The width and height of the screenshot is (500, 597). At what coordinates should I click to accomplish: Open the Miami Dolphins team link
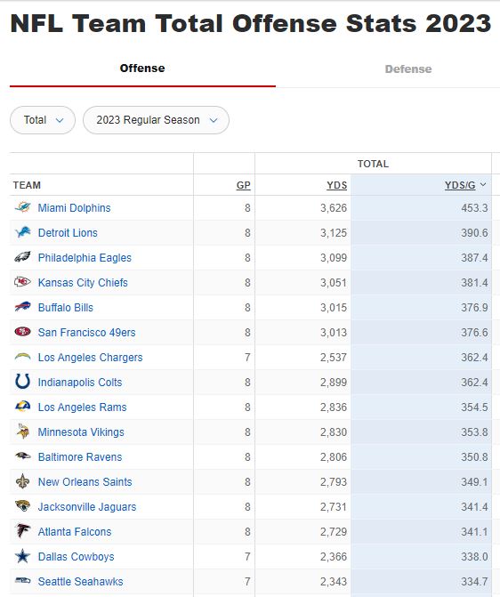(x=74, y=208)
